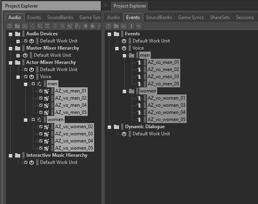Collapse the Dynamic Dialogue folder
The width and height of the screenshot is (258, 204).
(x=110, y=127)
